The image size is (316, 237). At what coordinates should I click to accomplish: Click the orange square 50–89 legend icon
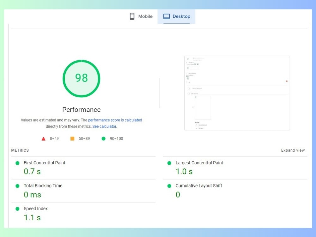point(72,138)
